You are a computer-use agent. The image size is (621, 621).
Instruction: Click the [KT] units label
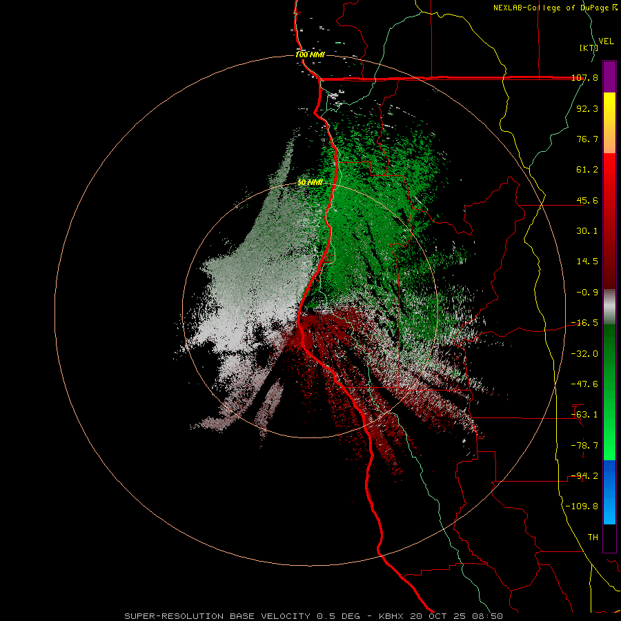589,48
